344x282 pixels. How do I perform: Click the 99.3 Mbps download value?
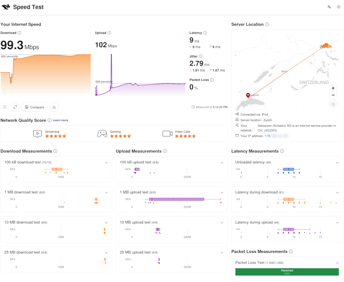pyautogui.click(x=20, y=45)
